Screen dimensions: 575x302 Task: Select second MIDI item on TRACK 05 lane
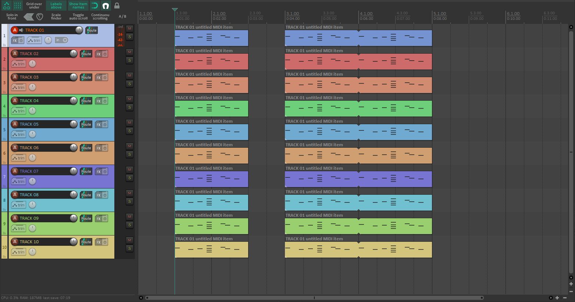click(x=358, y=132)
